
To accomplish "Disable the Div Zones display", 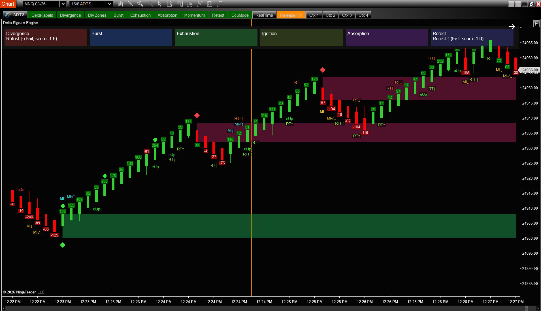I will click(97, 15).
